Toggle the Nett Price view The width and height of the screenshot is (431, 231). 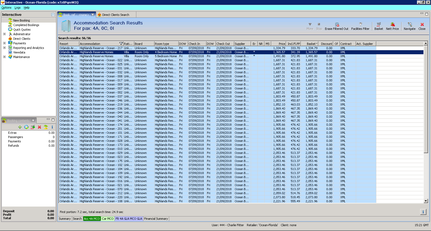tap(392, 25)
